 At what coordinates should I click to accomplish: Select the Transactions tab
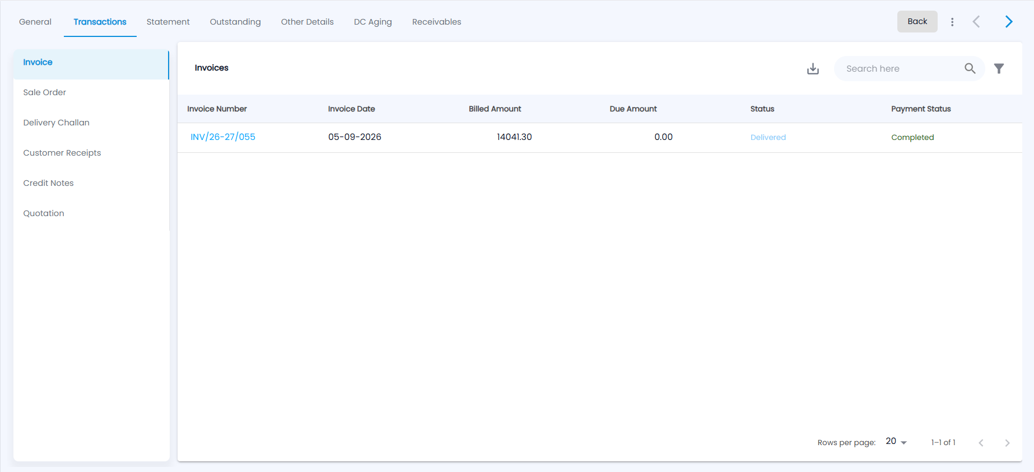click(x=100, y=22)
